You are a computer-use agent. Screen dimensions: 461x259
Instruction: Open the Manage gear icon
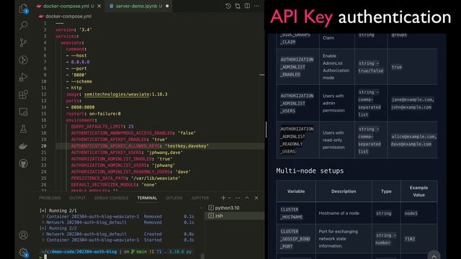pos(24,253)
